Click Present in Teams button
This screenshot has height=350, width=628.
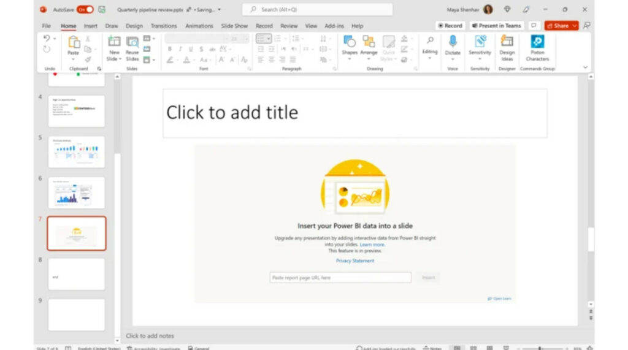click(497, 26)
